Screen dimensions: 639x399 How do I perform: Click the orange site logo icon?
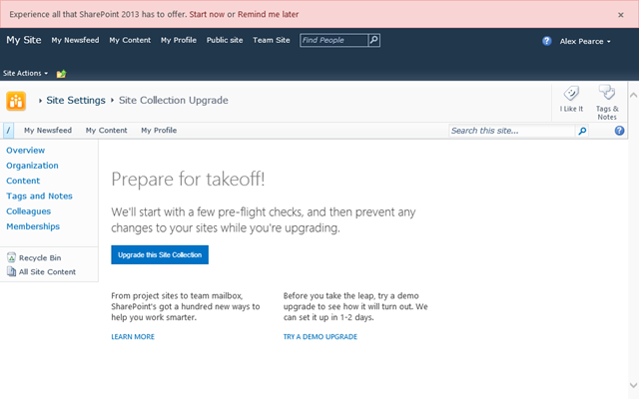coord(16,101)
